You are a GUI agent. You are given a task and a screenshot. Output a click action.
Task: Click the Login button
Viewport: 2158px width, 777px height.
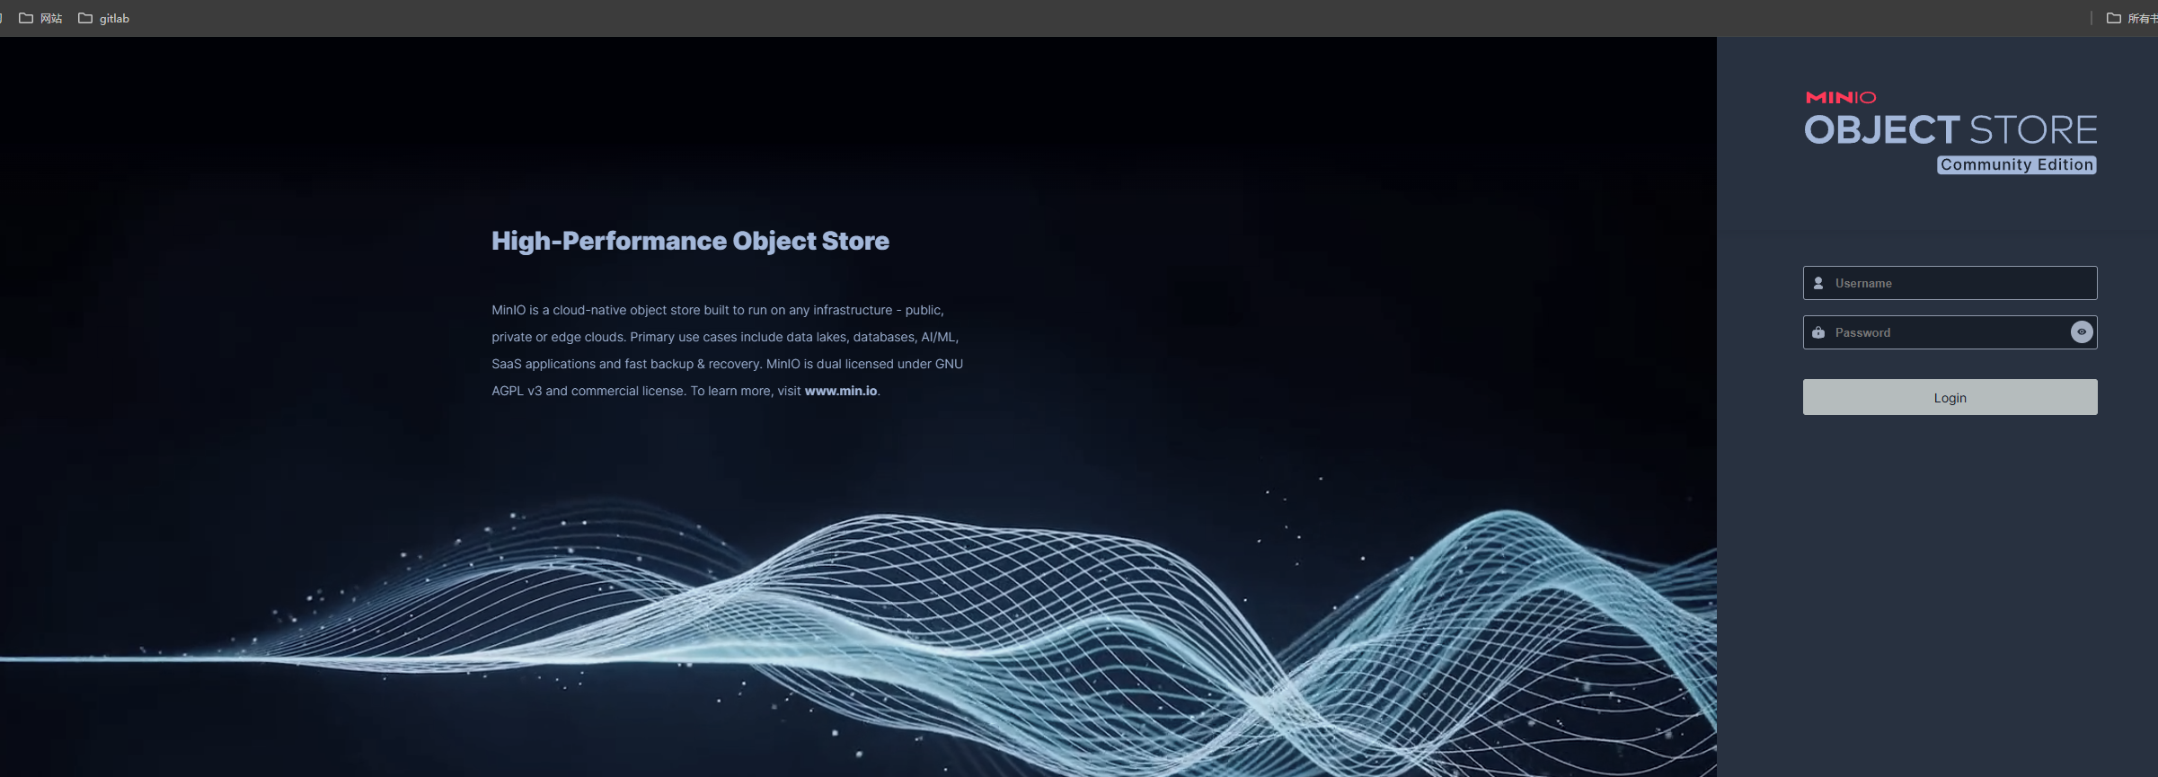pos(1950,397)
